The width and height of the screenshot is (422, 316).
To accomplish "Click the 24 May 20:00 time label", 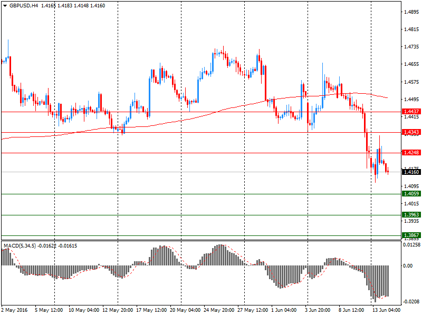I will 219,310.
